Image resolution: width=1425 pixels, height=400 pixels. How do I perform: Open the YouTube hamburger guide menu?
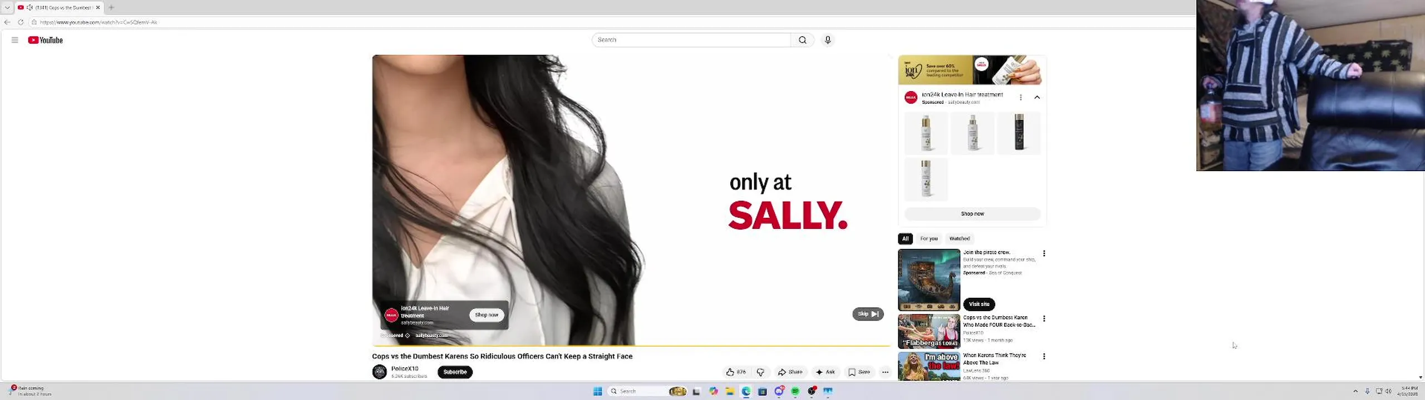click(15, 40)
